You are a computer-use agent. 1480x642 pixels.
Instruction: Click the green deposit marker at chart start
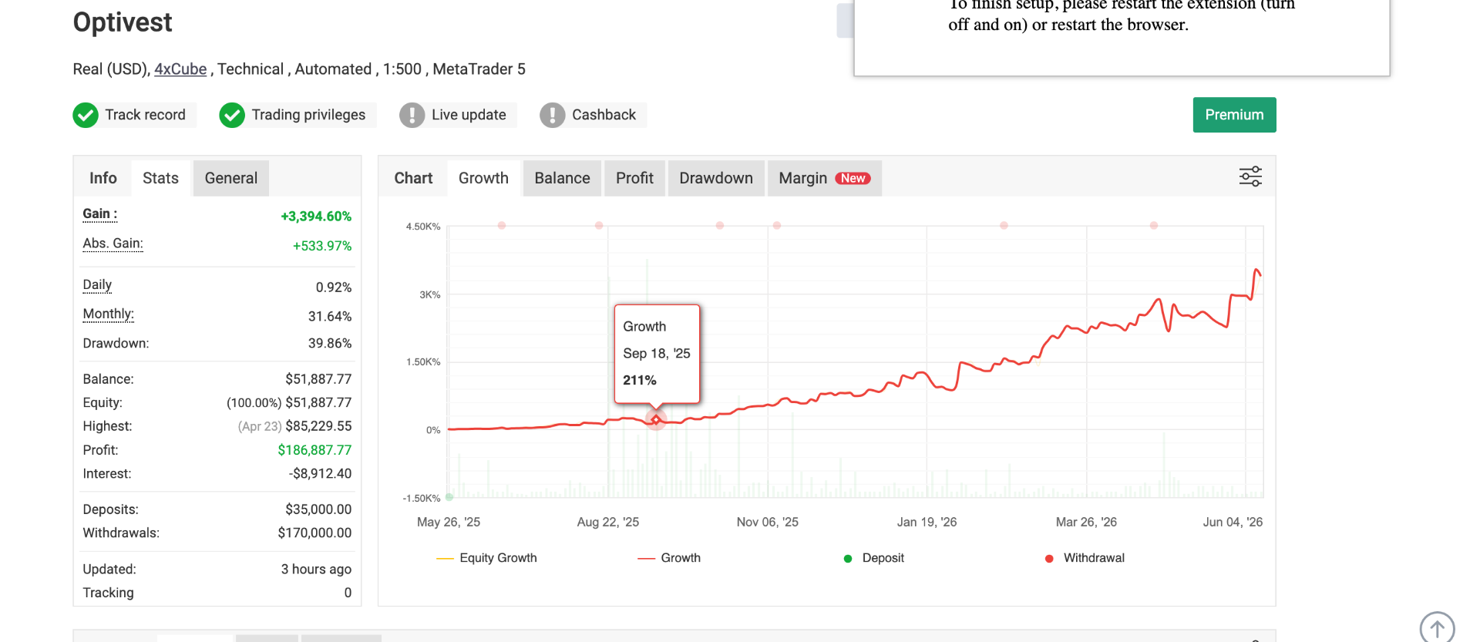pyautogui.click(x=449, y=497)
